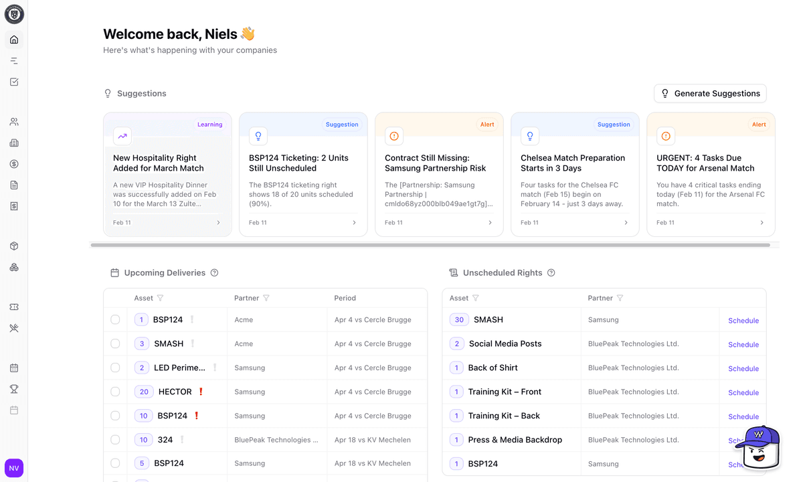Screen dimensions: 803x482
Task: Open the Asset filter in Unscheduled Rights
Action: pos(476,298)
